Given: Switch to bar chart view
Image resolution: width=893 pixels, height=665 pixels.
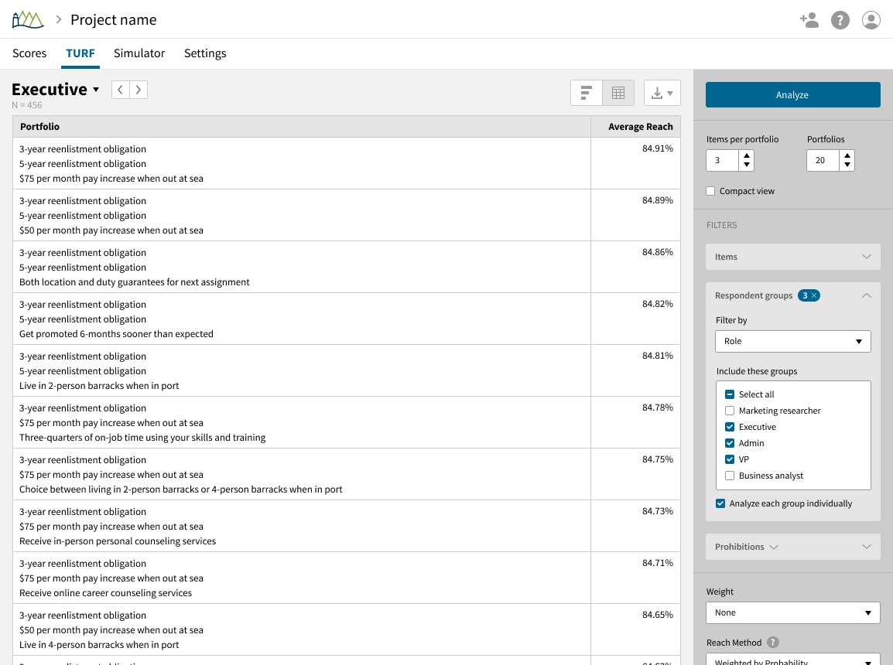Looking at the screenshot, I should (586, 93).
